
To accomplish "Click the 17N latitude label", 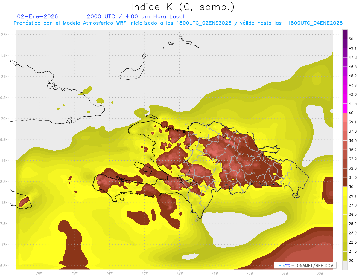I will tap(4, 245).
